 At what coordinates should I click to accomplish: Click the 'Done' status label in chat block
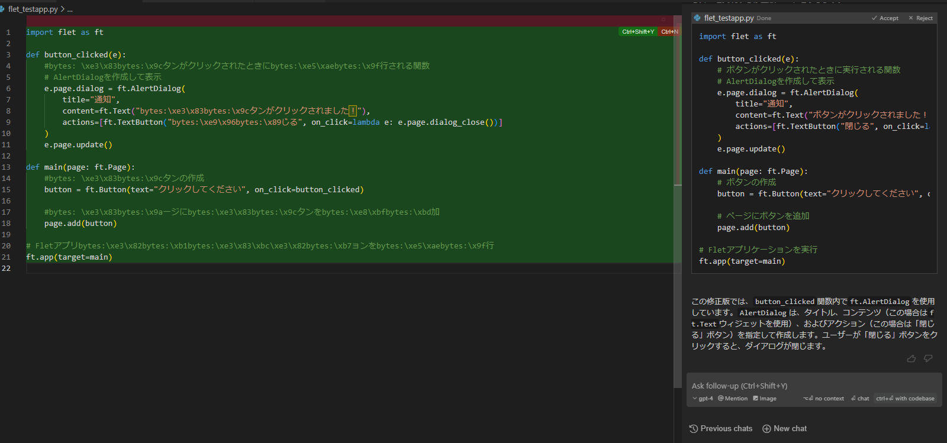[x=764, y=18]
